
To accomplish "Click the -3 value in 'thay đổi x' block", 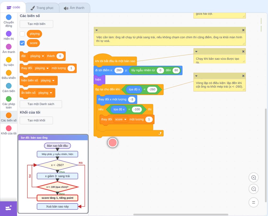I will pos(132,99).
